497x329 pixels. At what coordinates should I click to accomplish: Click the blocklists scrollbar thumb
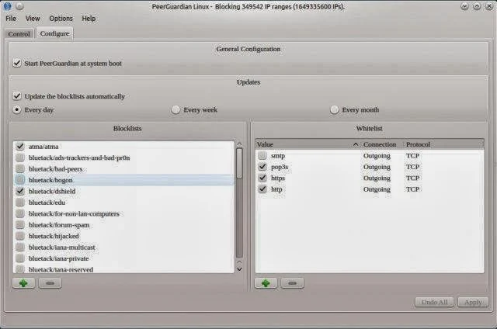pos(239,164)
